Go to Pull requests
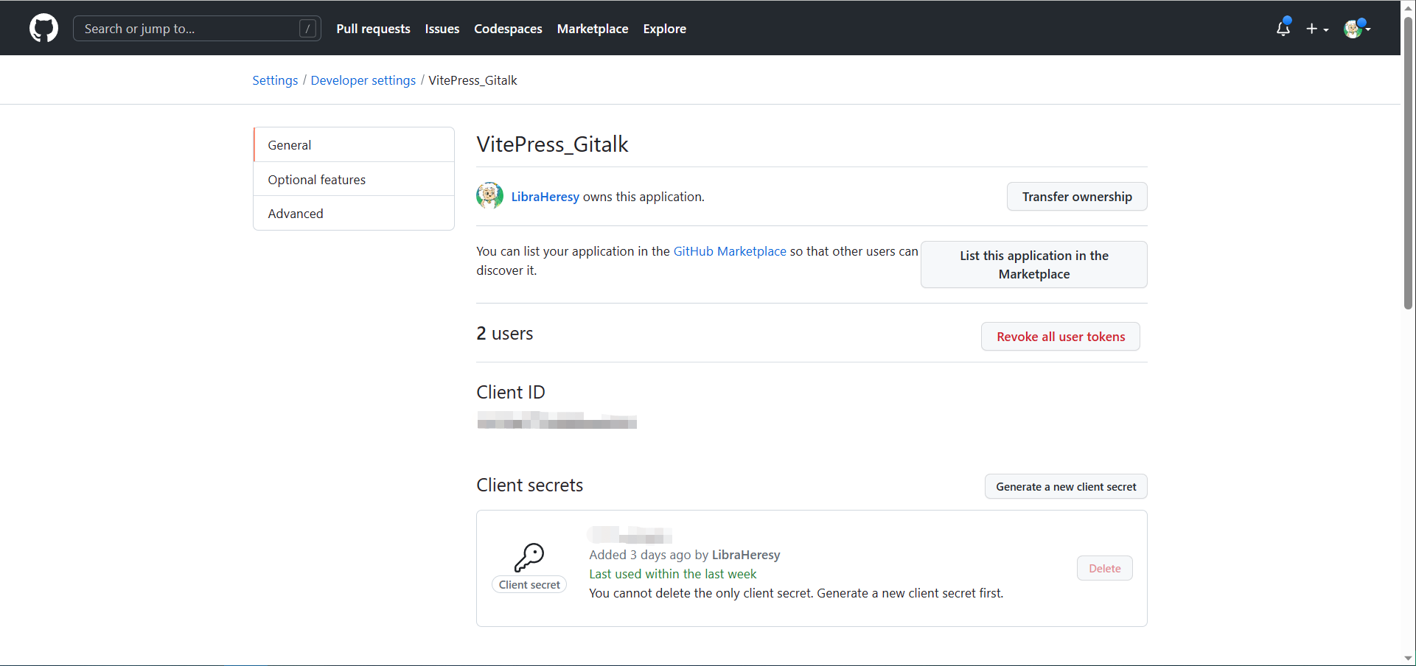Image resolution: width=1416 pixels, height=666 pixels. pos(373,29)
